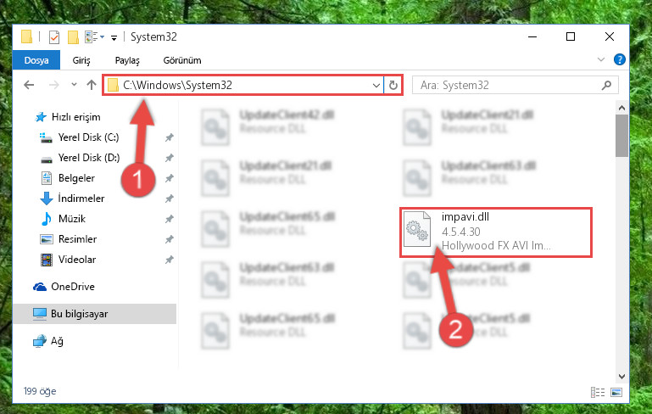
Task: Open recent locations dropdown arrow
Action: coord(74,85)
